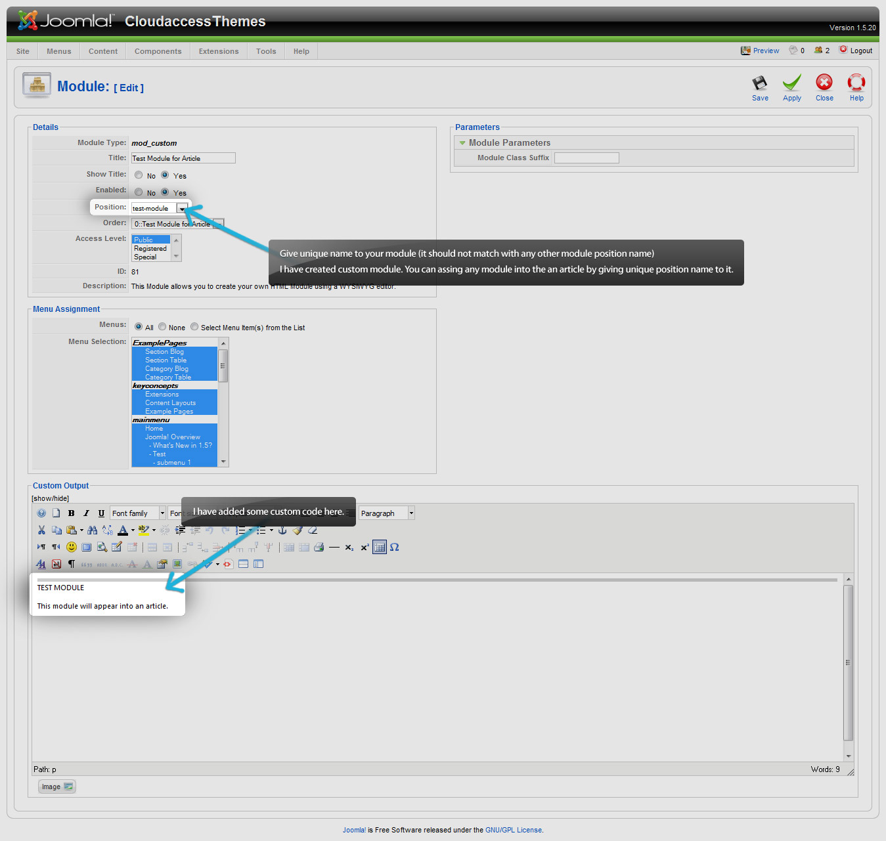Image resolution: width=886 pixels, height=841 pixels.
Task: Click the anchor icon in editor toolbar
Action: click(283, 530)
